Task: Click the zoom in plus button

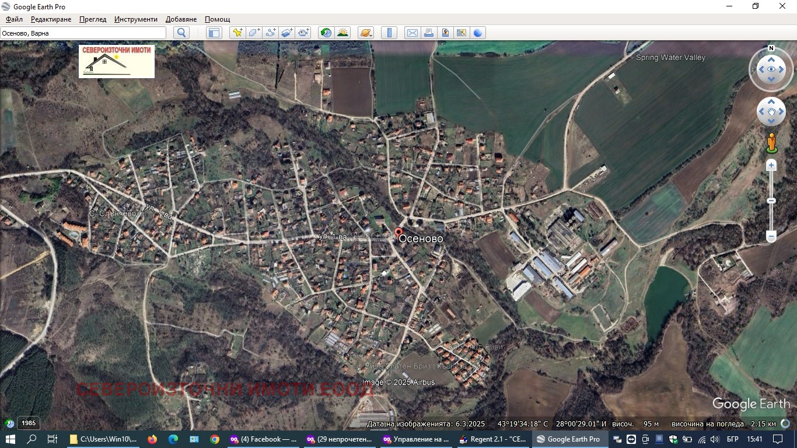Action: click(771, 166)
